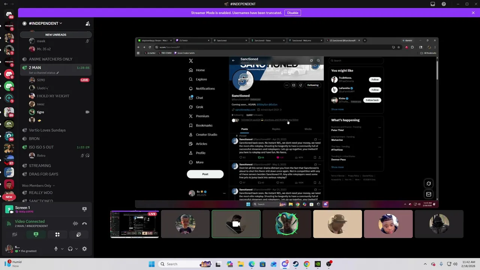This screenshot has width=480, height=270.
Task: Open the soundboard icon
Action: point(79,234)
